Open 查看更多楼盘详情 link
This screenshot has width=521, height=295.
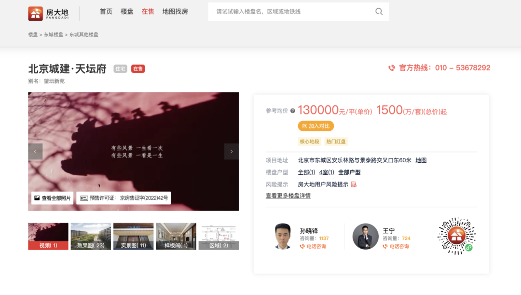(288, 196)
